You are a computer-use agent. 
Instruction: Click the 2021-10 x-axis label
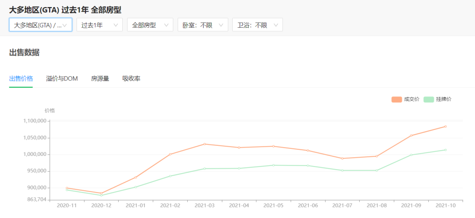pos(445,205)
